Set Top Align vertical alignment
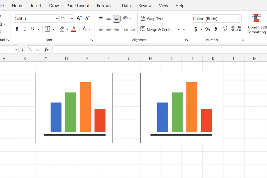The height and width of the screenshot is (178, 267). click(101, 18)
